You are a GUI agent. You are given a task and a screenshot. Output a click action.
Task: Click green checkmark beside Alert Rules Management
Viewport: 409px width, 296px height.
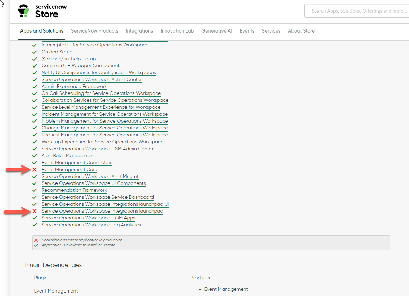coord(34,156)
